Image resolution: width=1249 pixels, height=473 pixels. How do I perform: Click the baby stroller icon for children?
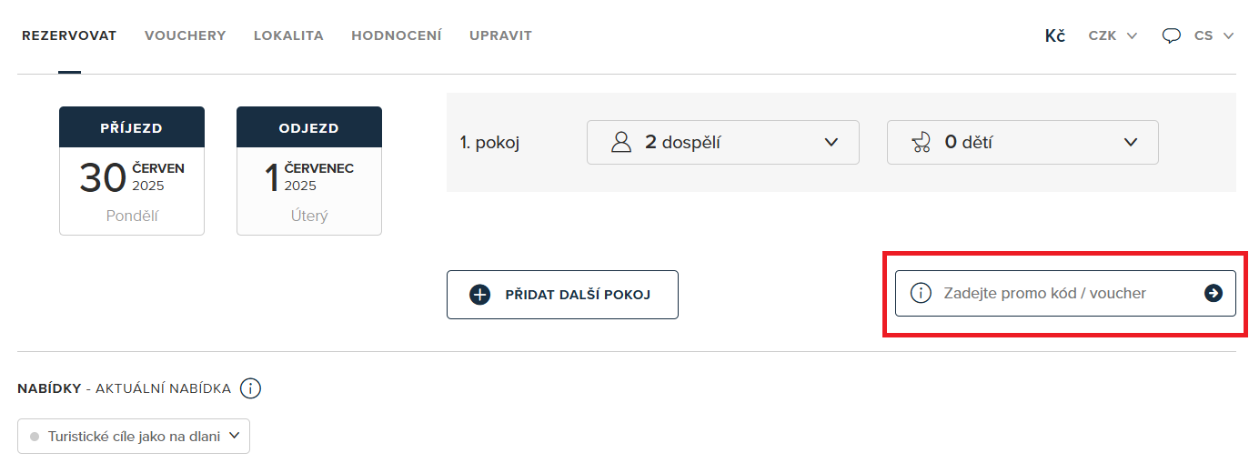coord(922,142)
